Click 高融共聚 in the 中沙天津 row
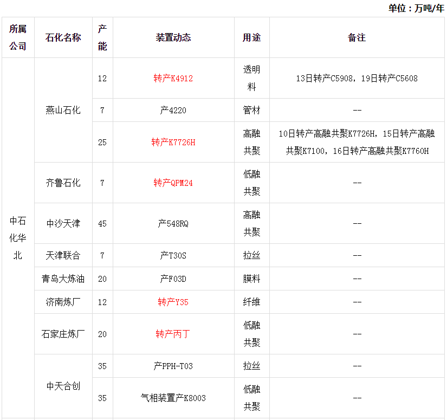Image resolution: width=447 pixels, height=420 pixels. [x=252, y=223]
